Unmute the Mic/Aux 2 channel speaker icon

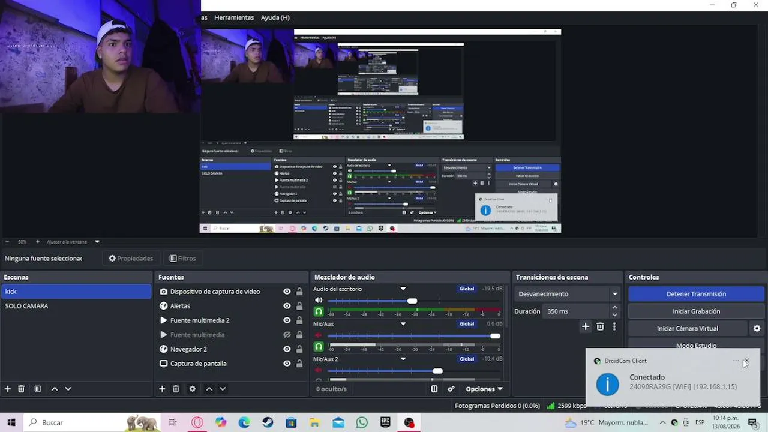(319, 370)
